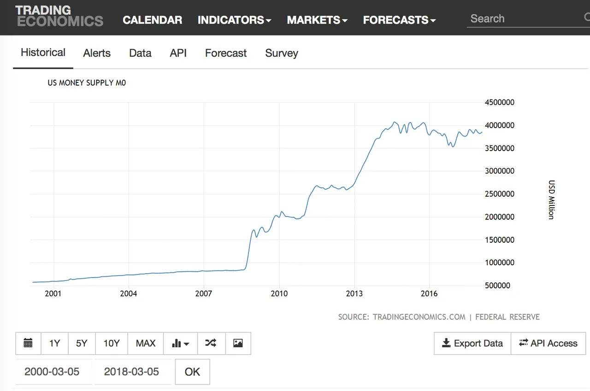The width and height of the screenshot is (590, 391).
Task: Click the Trading Economics logo
Action: [x=59, y=16]
